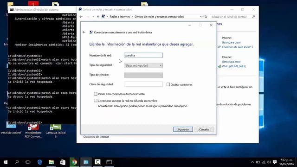
Task: Click the 'Redes e Internet' breadcrumb
Action: coord(120,17)
